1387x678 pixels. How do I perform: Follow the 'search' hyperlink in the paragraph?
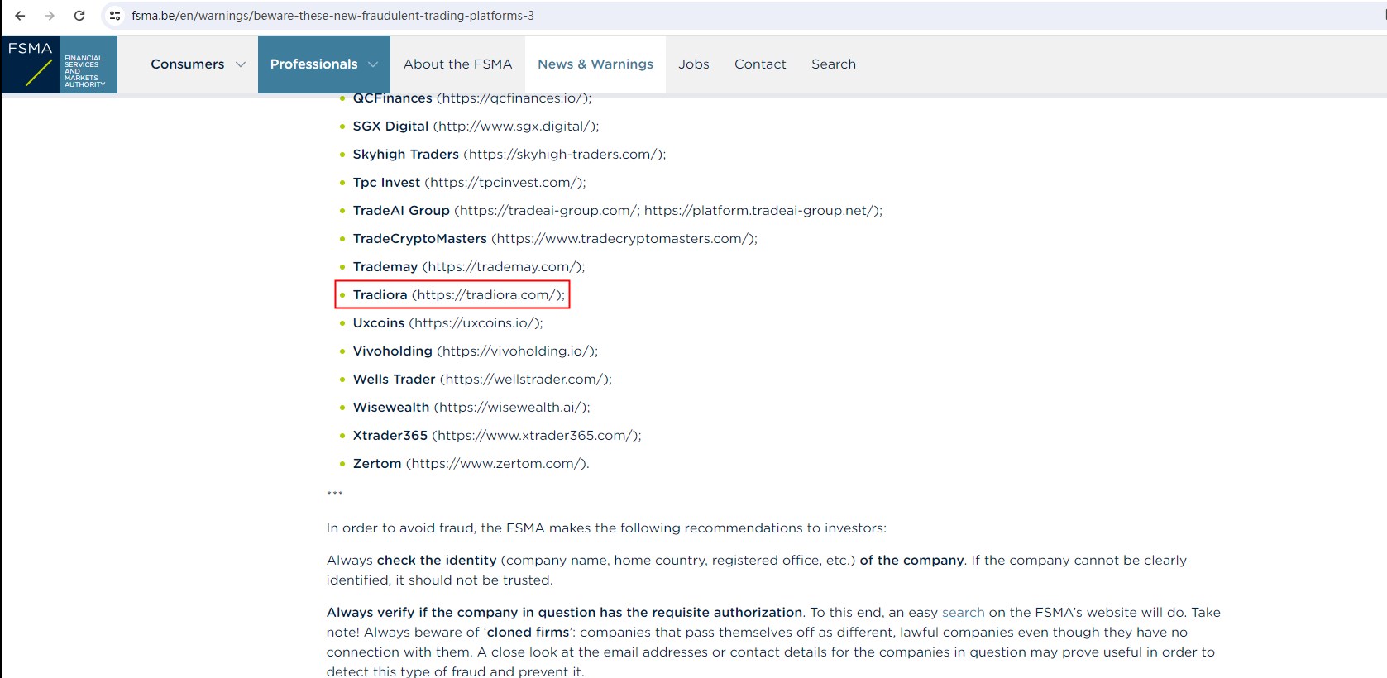click(963, 613)
